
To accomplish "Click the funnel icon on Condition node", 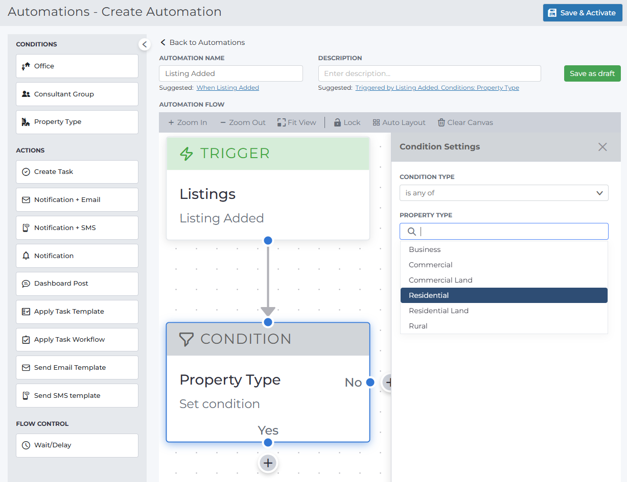I will pos(187,339).
